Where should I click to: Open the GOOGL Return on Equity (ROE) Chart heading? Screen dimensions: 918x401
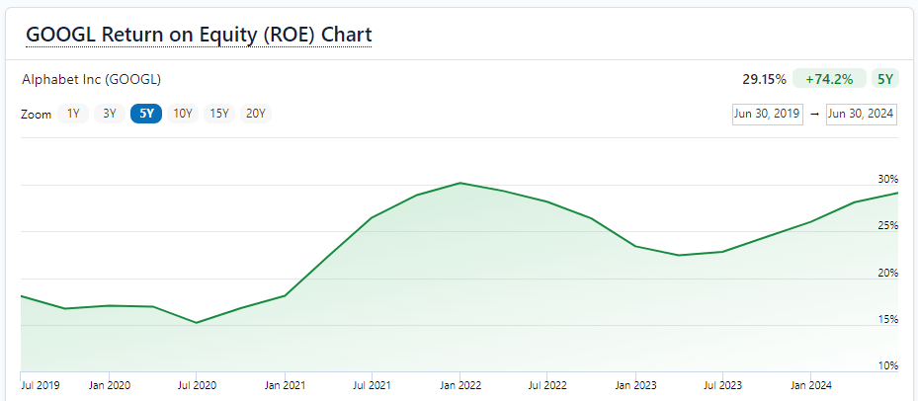(x=199, y=36)
